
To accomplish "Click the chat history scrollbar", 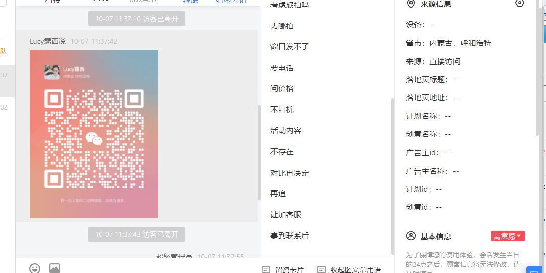I will [259, 152].
